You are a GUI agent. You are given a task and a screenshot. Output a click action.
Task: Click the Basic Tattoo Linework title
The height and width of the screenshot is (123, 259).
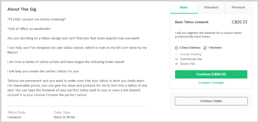(192, 22)
